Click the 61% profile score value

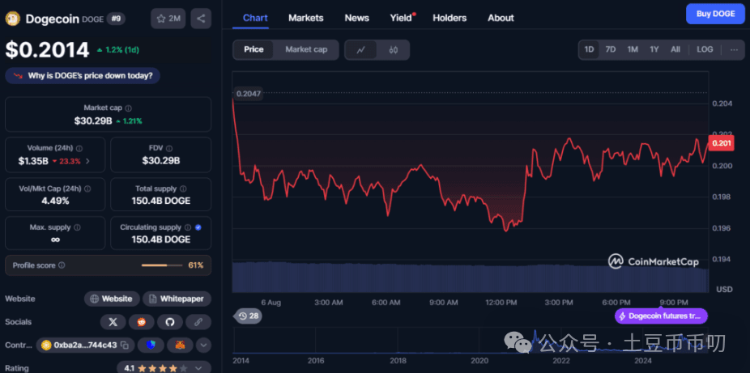[196, 265]
